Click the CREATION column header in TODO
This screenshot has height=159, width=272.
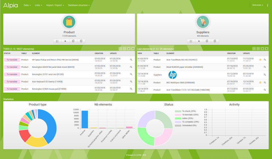[99, 54]
